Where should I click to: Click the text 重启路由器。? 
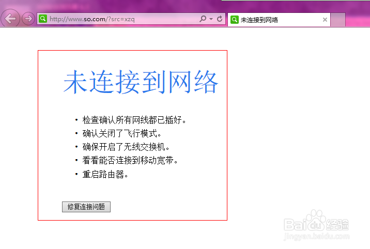(105, 174)
